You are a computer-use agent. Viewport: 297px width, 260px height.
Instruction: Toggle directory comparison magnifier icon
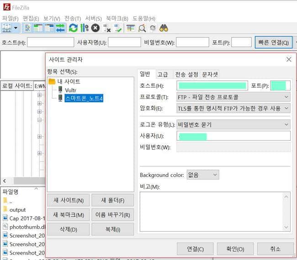click(142, 28)
